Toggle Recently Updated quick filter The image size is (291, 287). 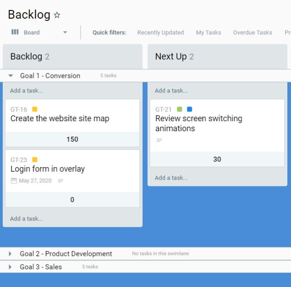[160, 32]
